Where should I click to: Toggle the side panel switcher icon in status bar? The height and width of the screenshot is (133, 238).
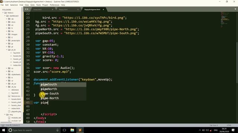point(3,125)
